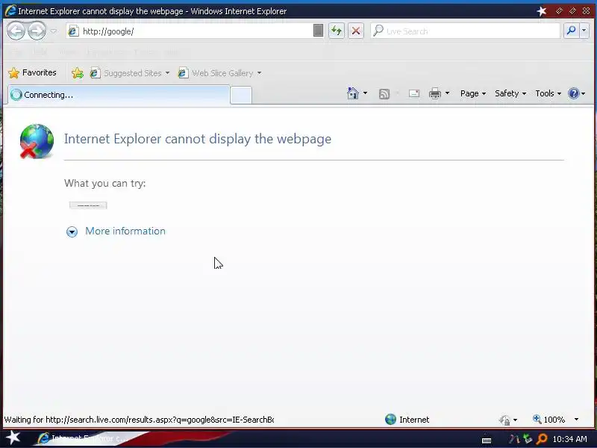Viewport: 597px width, 448px height.
Task: Click the page icon in address bar
Action: tap(72, 31)
